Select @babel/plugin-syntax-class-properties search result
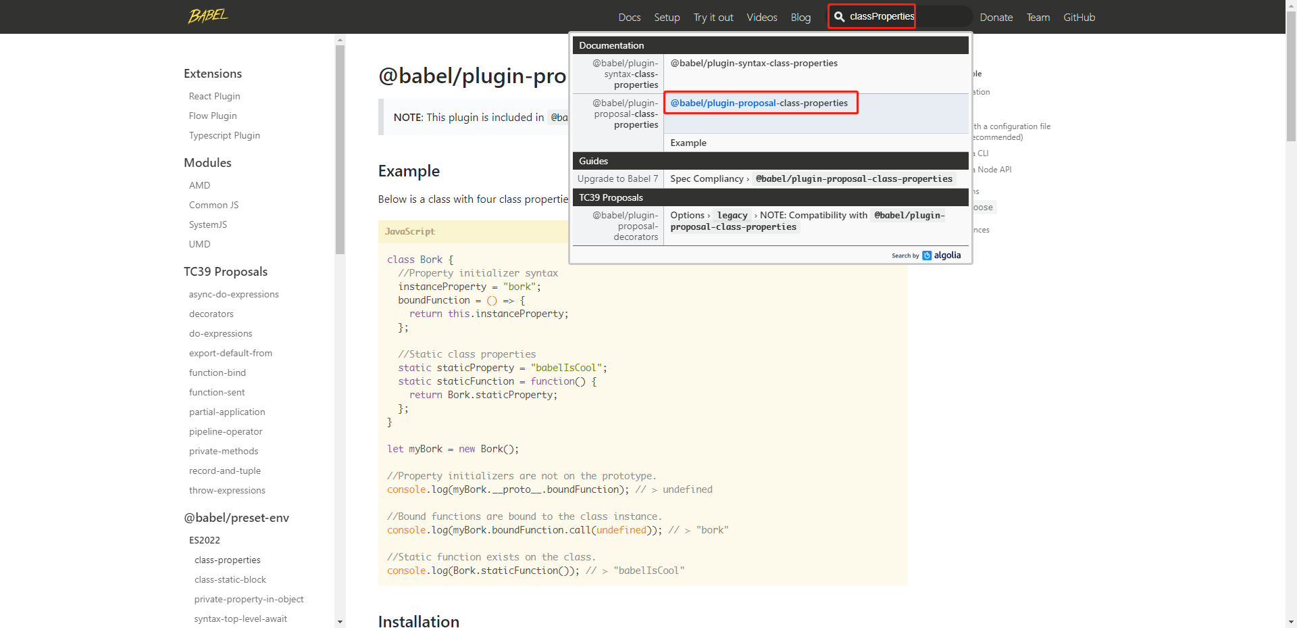The height and width of the screenshot is (628, 1297). (x=816, y=73)
